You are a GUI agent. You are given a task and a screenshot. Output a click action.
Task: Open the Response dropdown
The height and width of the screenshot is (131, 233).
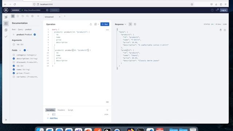pos(121,24)
